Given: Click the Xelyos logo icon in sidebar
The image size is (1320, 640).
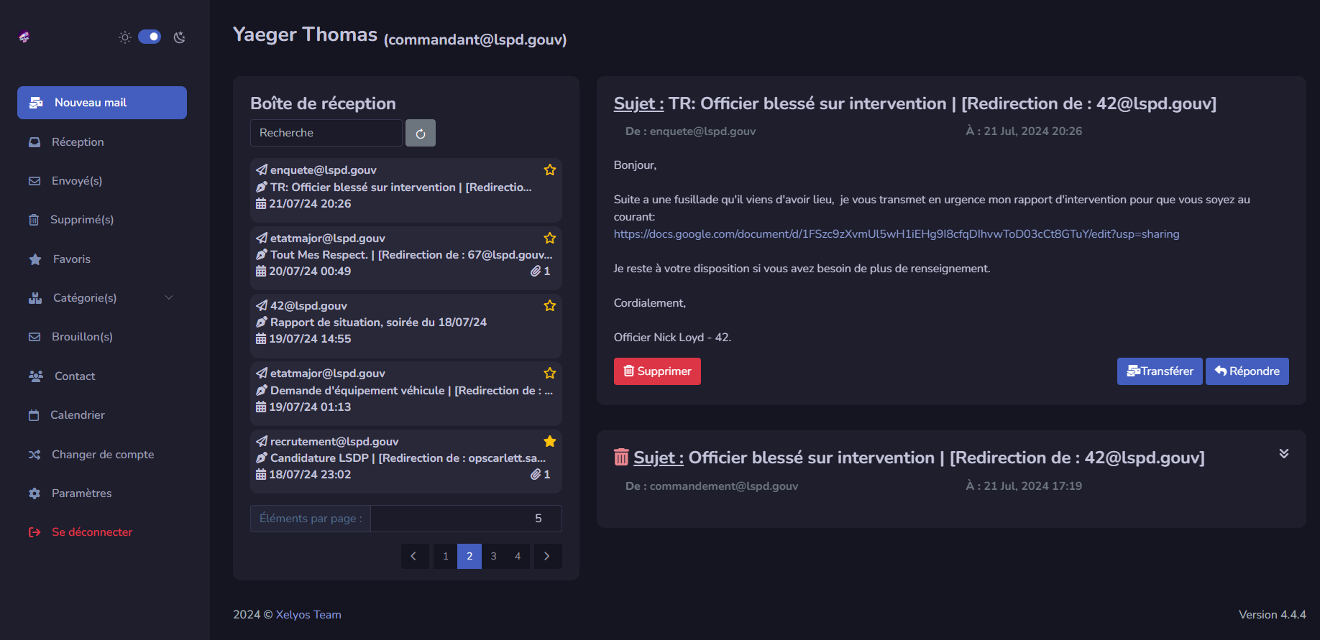Looking at the screenshot, I should point(24,37).
